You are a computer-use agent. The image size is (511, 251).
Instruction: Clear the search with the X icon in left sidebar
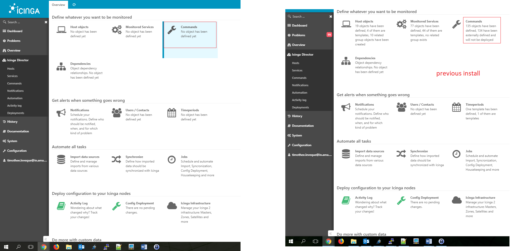click(46, 22)
